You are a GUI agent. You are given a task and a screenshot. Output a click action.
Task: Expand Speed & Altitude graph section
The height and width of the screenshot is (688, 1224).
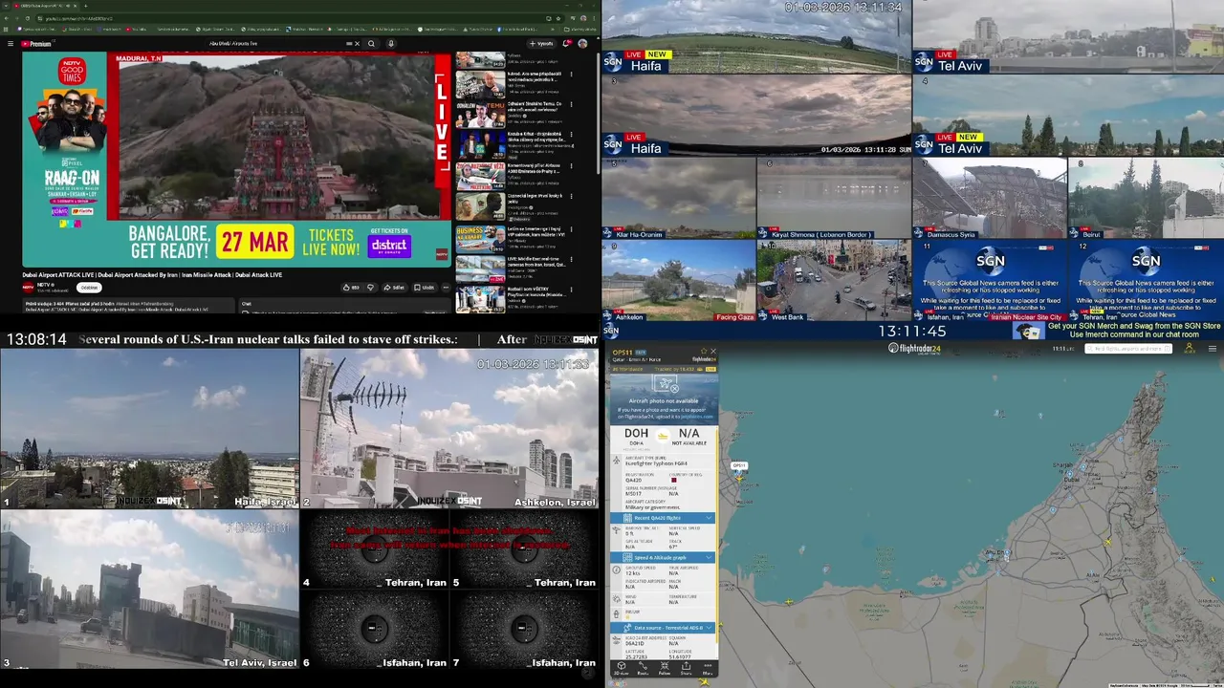663,557
